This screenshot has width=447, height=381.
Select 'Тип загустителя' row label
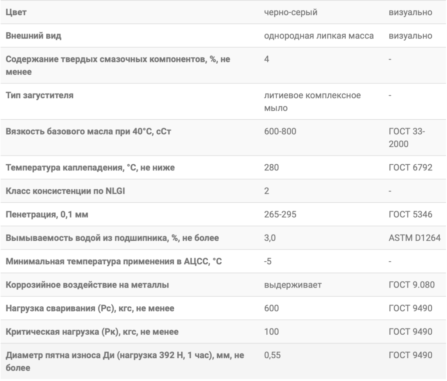coord(40,95)
